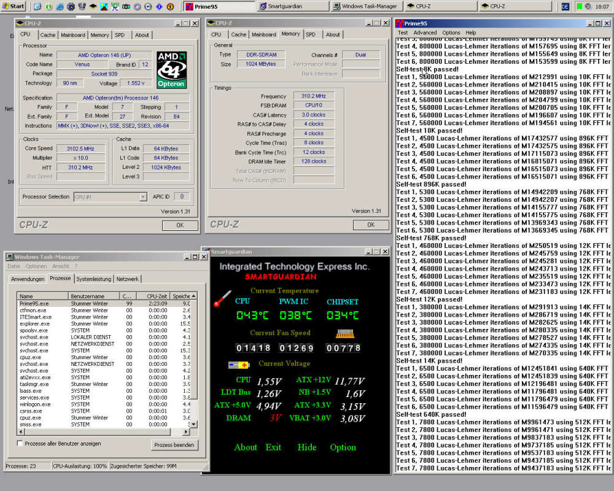Open the Start menu
Image resolution: width=614 pixels, height=491 pixels.
(14, 6)
